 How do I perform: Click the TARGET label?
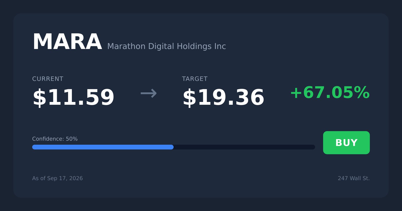(195, 79)
